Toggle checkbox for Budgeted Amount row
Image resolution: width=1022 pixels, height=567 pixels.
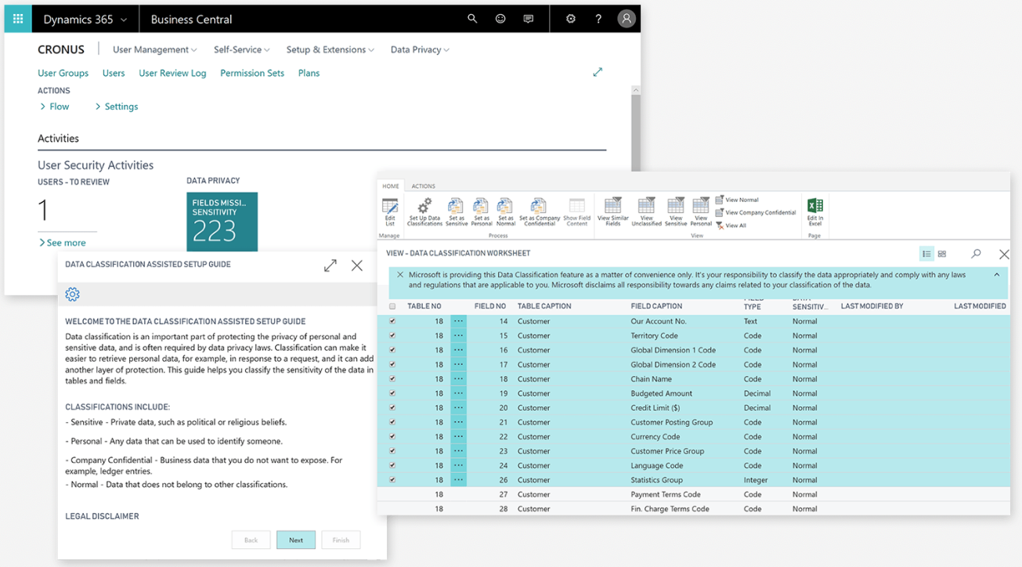392,393
